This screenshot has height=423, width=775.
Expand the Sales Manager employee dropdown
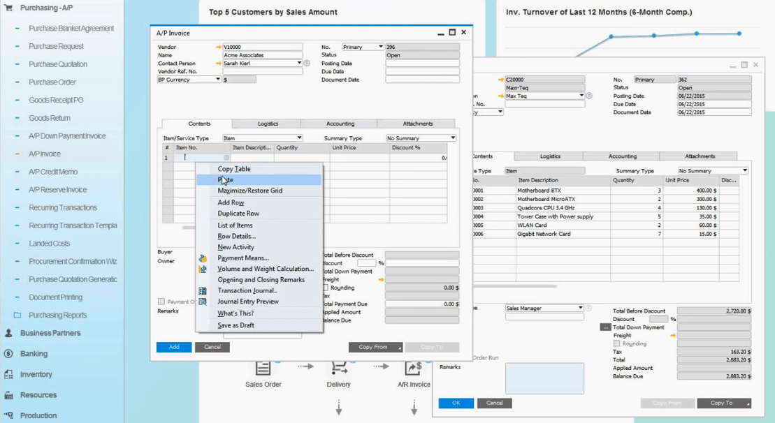point(580,307)
